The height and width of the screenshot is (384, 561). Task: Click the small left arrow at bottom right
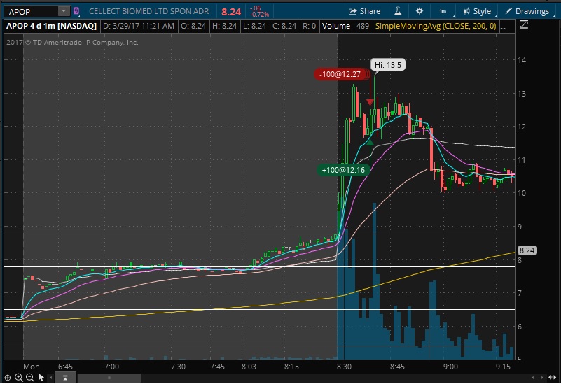533,378
